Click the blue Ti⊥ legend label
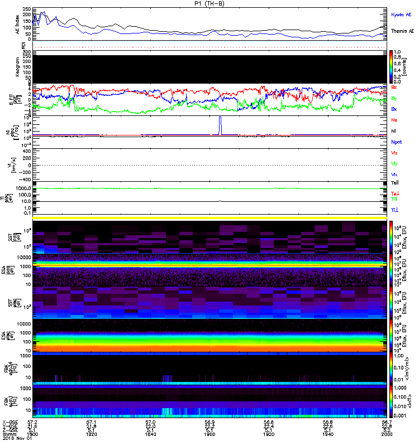Screen dimensions: 419x446 click(x=394, y=210)
